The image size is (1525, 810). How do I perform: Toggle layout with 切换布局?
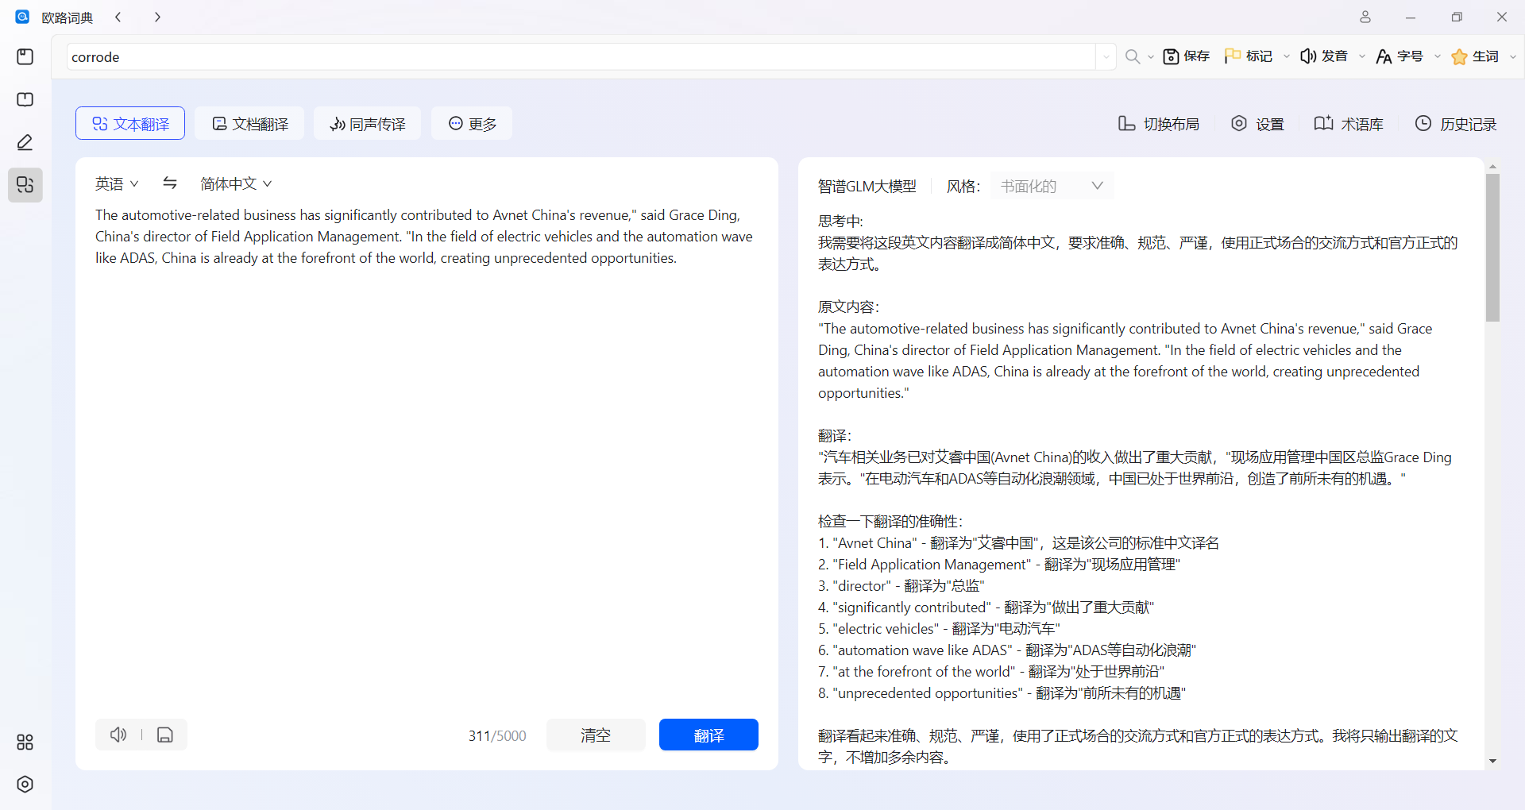1159,124
